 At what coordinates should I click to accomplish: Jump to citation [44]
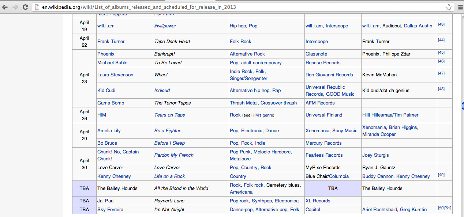tap(441, 40)
